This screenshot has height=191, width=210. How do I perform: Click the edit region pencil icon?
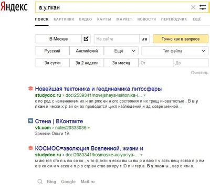coord(86,39)
